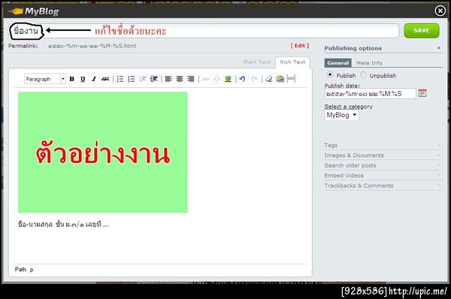
Task: Align text center
Action: coord(180,79)
